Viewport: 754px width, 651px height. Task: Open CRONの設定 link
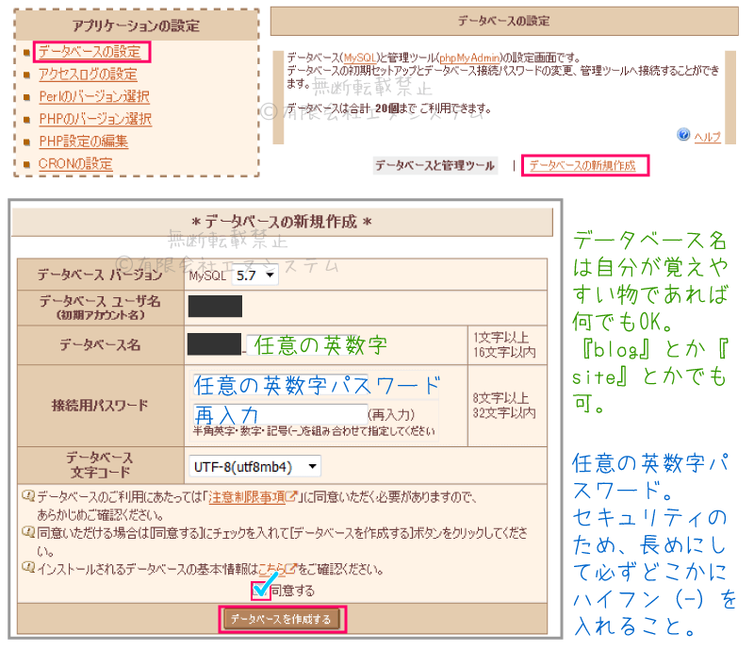tap(75, 164)
